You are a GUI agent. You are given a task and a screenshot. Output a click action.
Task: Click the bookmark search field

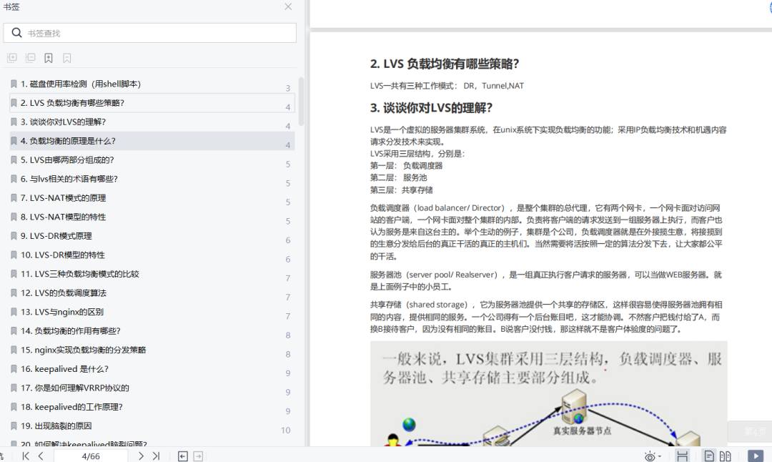(149, 33)
